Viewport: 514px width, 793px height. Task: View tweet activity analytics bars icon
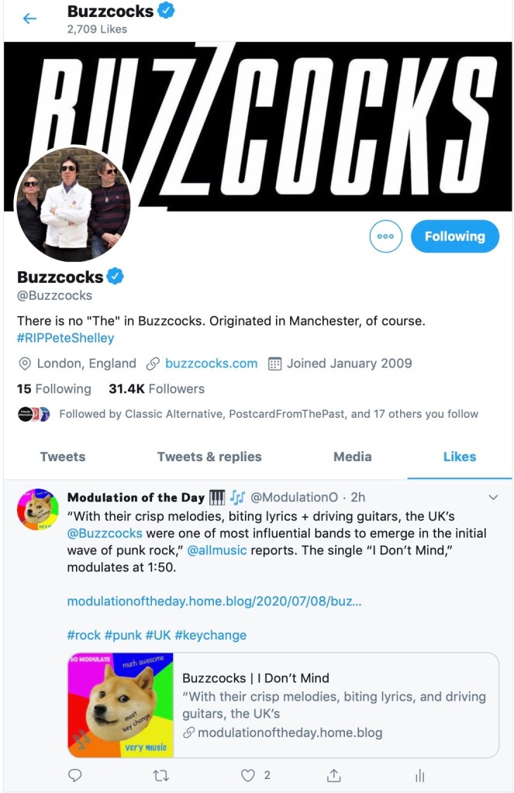(419, 775)
